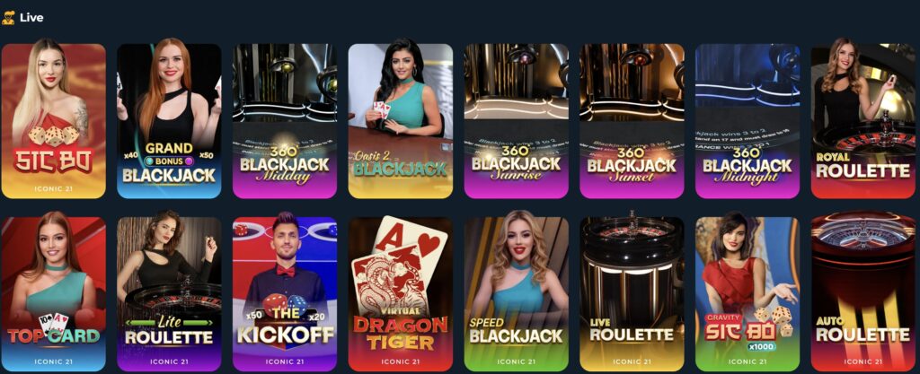Open 360 Blackjack Midnight table
Image resolution: width=920 pixels, height=374 pixels.
(747, 120)
